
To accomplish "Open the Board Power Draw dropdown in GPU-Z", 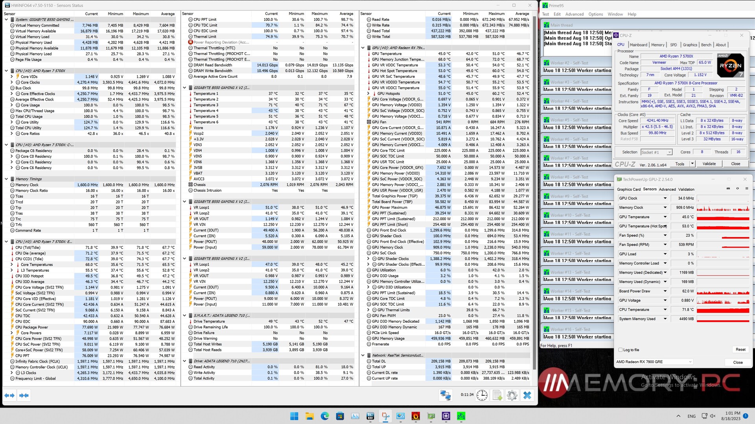I will 665,291.
